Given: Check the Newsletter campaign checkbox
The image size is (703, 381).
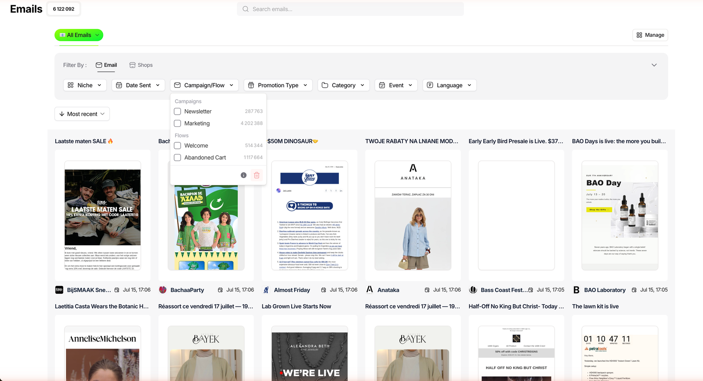Looking at the screenshot, I should point(178,111).
